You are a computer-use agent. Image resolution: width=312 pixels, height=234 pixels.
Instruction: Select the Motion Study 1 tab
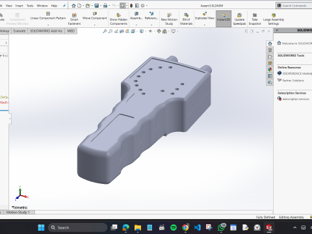tap(18, 213)
